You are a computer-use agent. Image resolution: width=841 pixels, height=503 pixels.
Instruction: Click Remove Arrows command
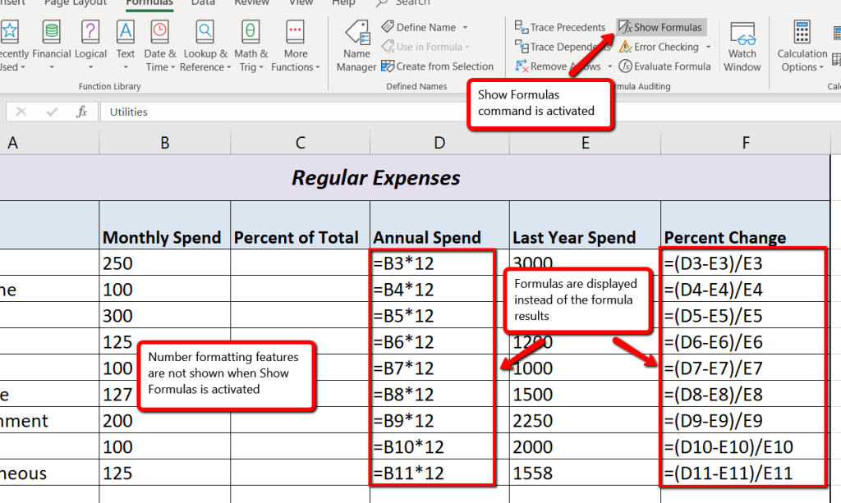(558, 66)
